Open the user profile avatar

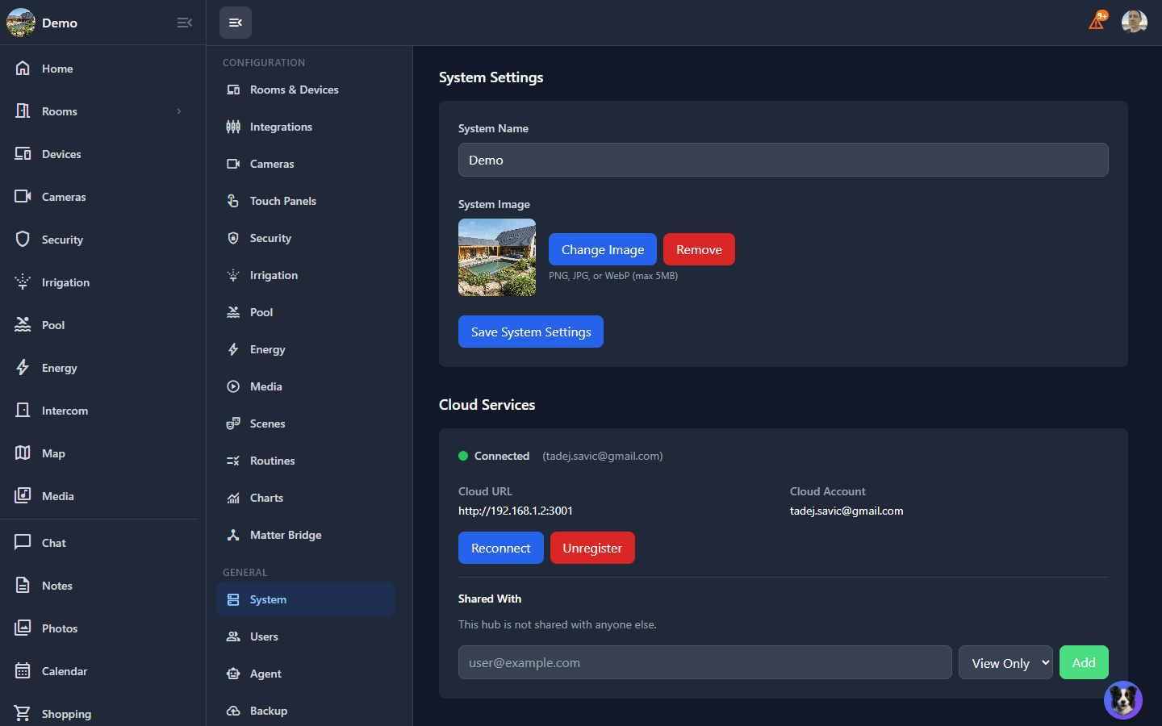[x=1134, y=22]
